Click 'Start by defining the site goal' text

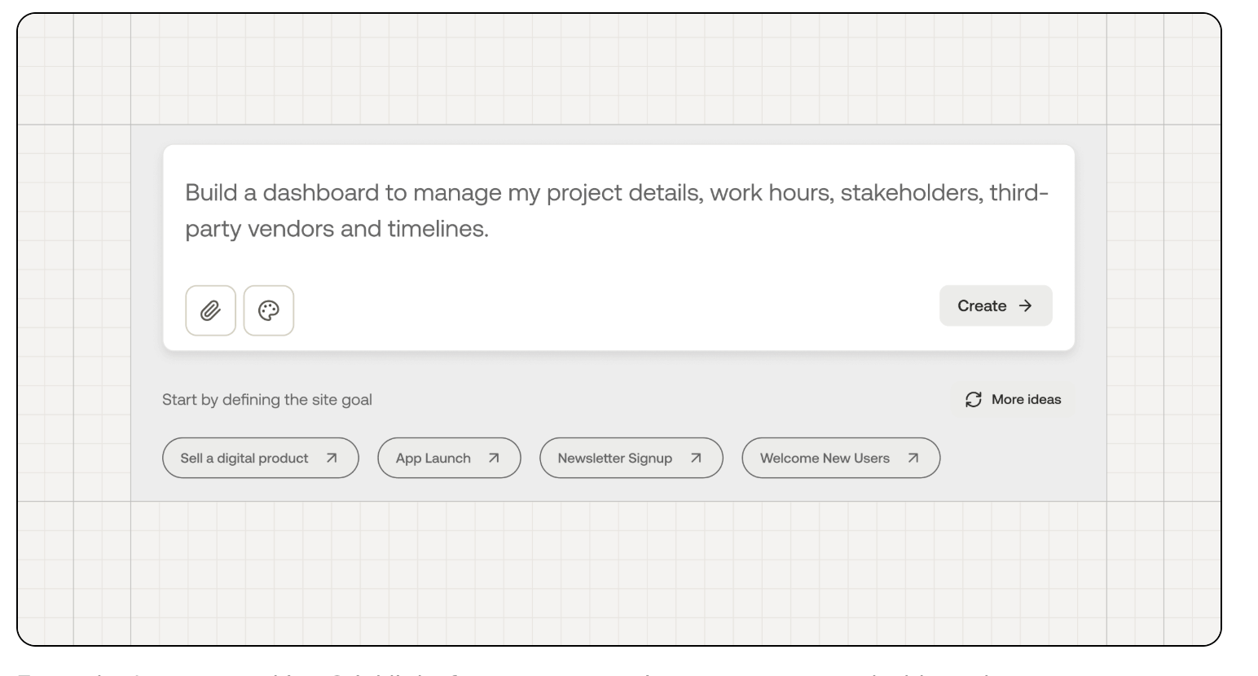pos(267,399)
